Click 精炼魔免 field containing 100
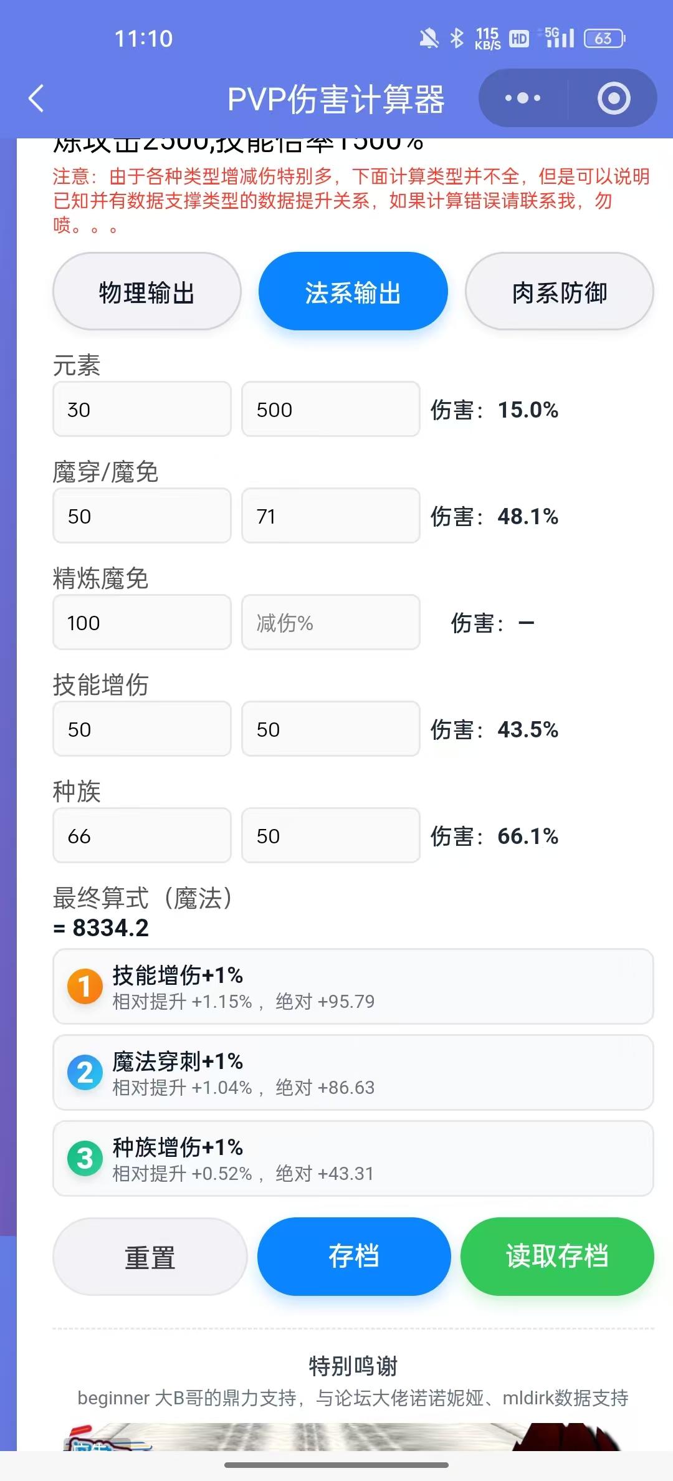 [142, 622]
